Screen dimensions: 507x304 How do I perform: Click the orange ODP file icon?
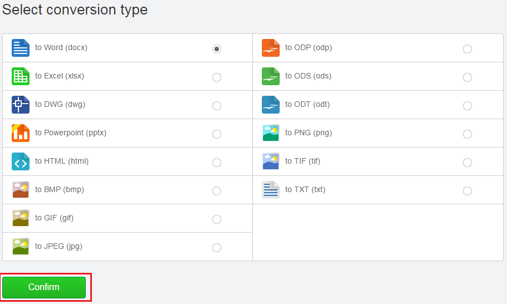[271, 48]
